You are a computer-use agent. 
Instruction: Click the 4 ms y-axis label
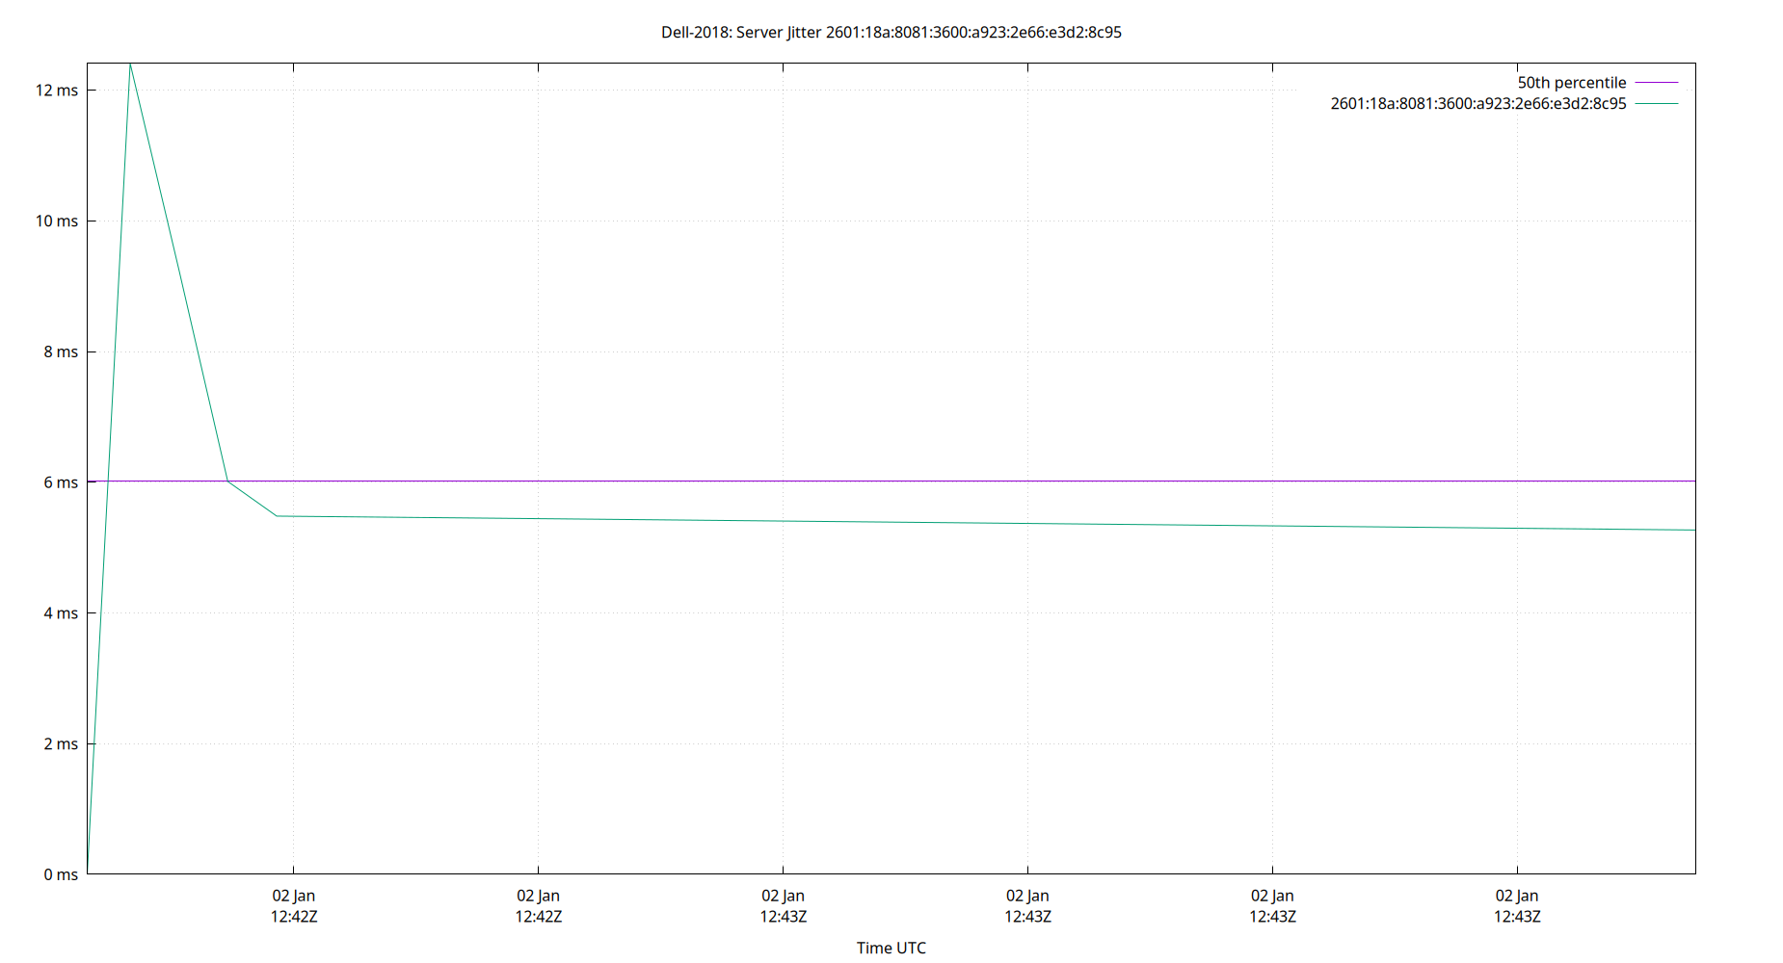(60, 612)
